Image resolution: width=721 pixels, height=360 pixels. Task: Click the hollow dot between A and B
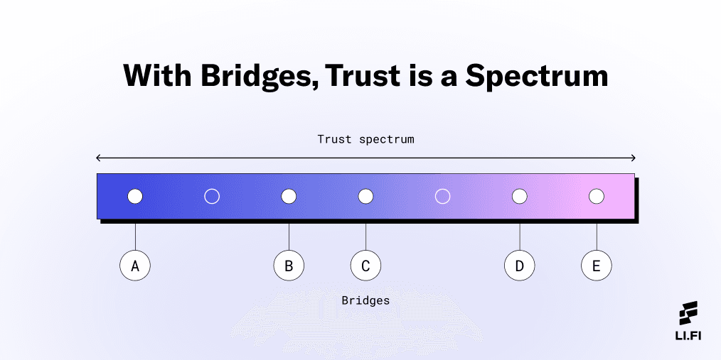point(212,196)
